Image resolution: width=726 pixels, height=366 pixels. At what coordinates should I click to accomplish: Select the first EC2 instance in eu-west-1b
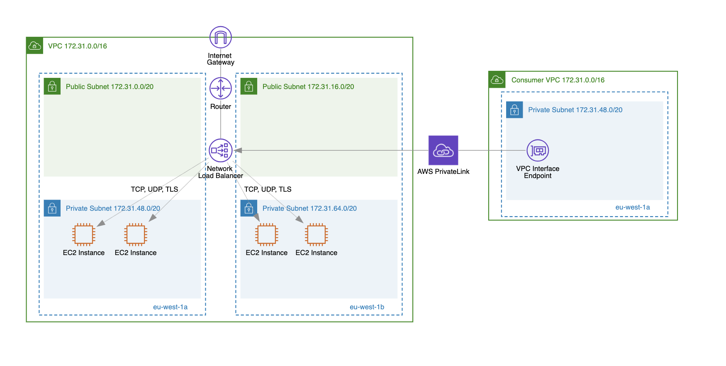point(267,235)
